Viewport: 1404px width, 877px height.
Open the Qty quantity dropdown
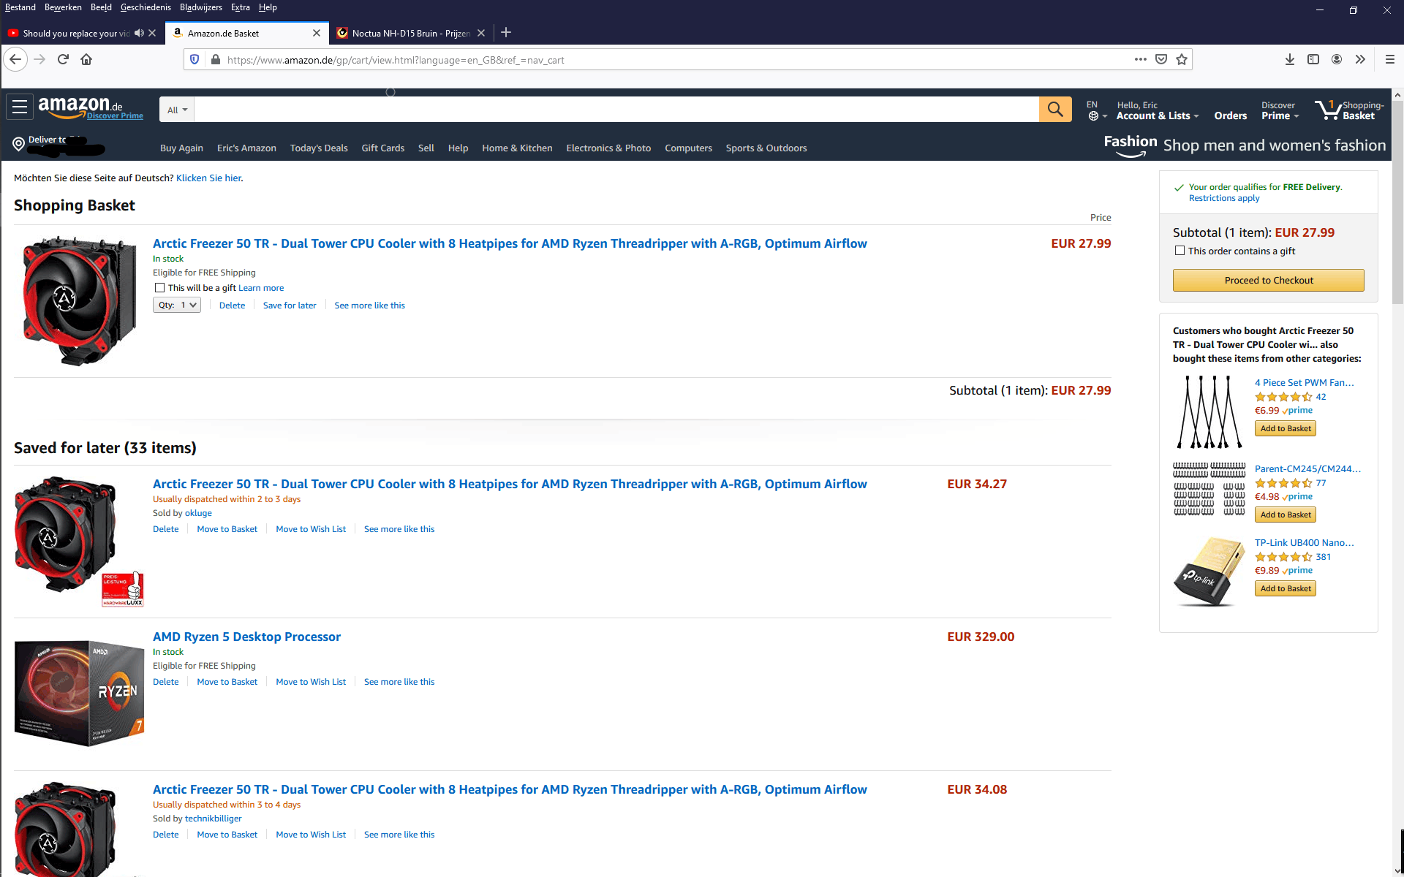click(176, 305)
